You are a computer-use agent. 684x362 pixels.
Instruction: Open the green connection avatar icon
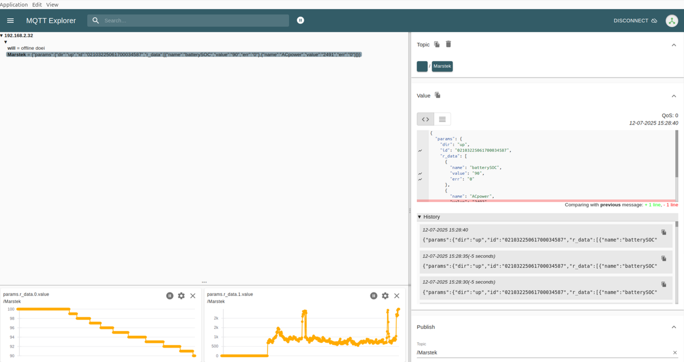672,21
